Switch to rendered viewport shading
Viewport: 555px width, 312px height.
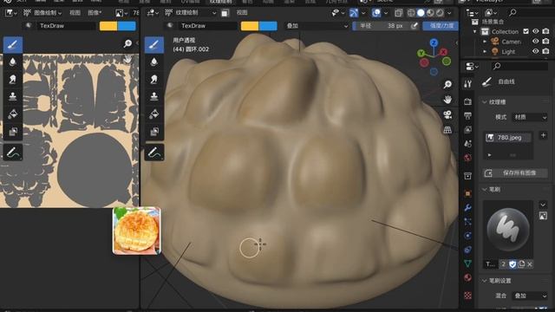(x=440, y=13)
